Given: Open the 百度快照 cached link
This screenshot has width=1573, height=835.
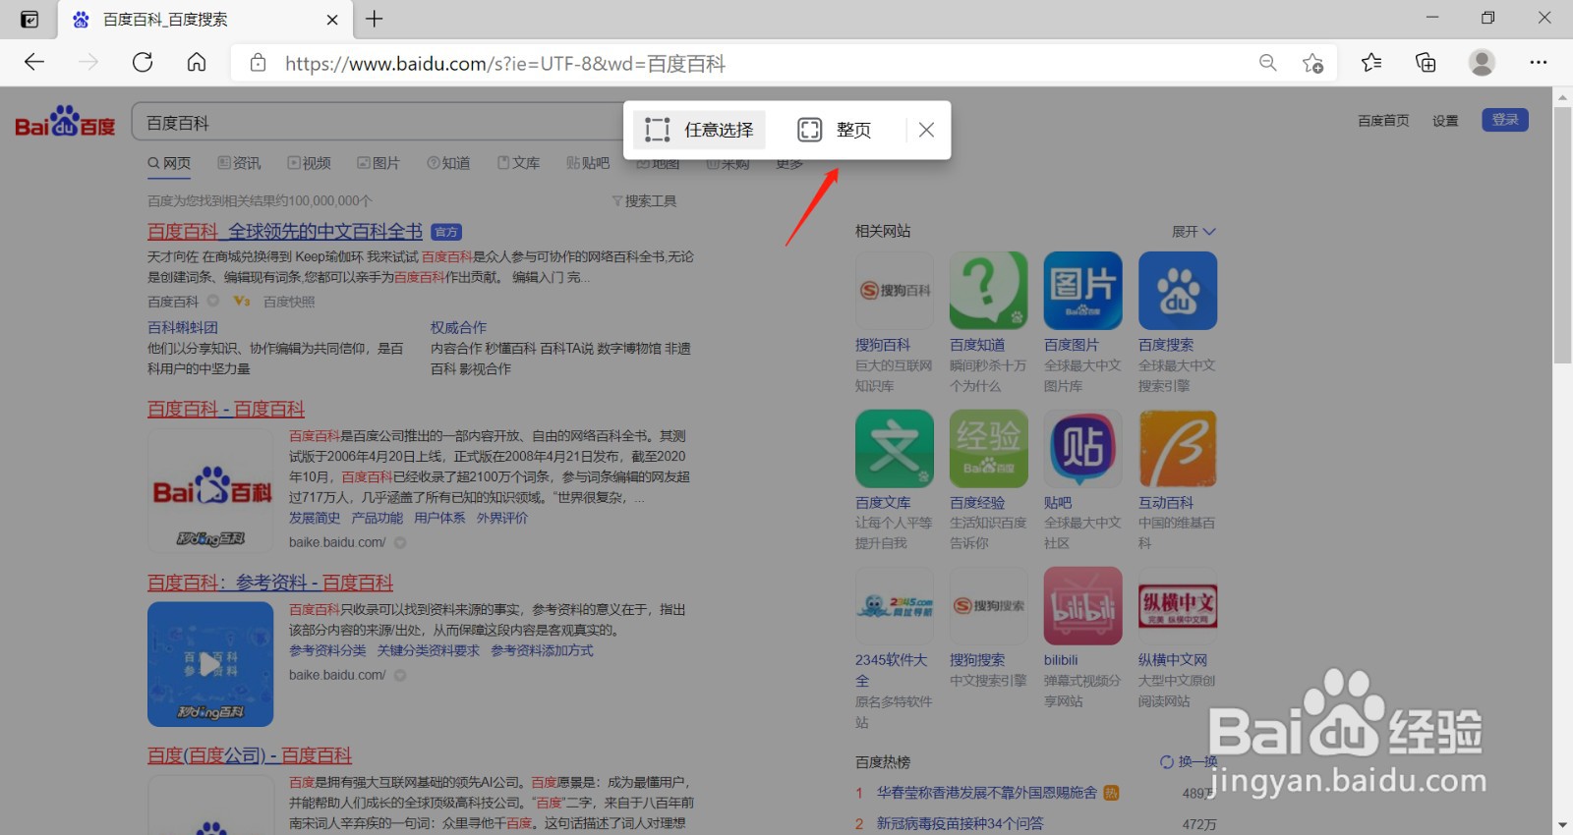Looking at the screenshot, I should click(x=289, y=302).
